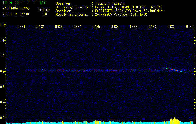The image size is (196, 124).
Task: Click the 0.7 kHz axis label
Action: pos(2,102)
